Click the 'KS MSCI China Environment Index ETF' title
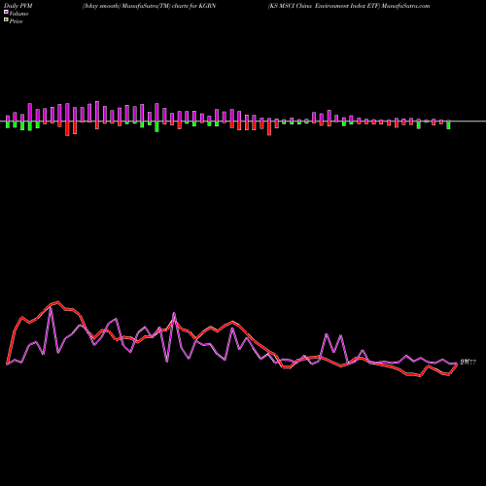 (x=324, y=6)
